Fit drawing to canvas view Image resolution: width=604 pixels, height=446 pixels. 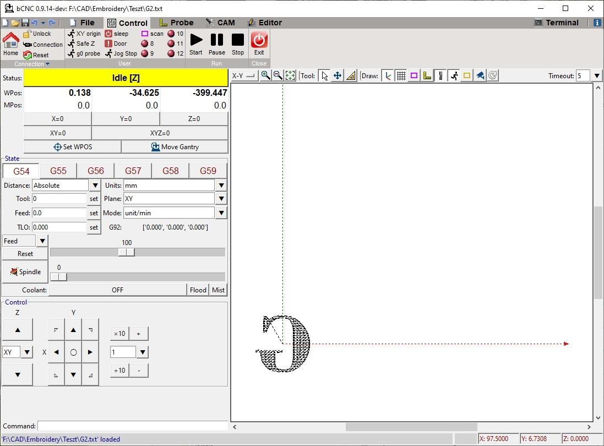click(x=290, y=75)
